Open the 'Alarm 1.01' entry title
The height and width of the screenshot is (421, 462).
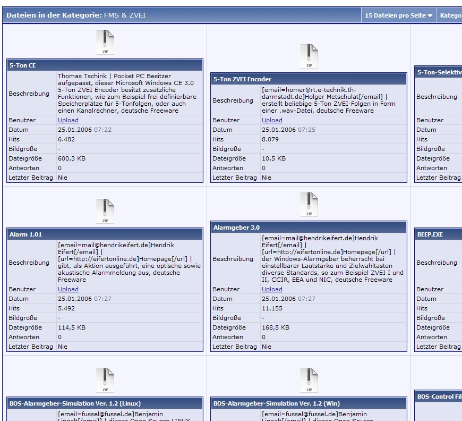click(25, 234)
